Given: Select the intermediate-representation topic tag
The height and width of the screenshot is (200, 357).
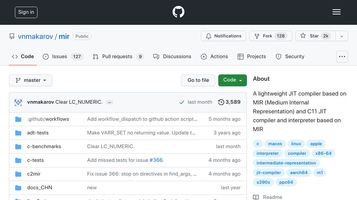Looking at the screenshot, I should (286, 163).
